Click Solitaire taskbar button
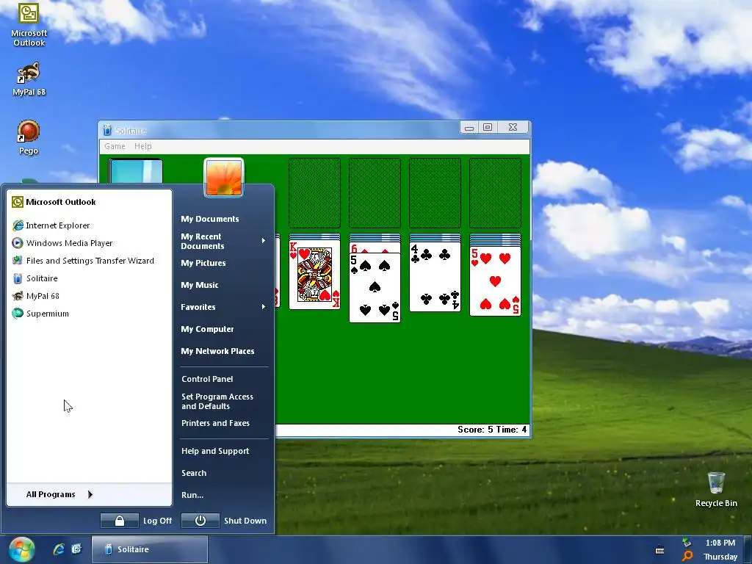The height and width of the screenshot is (564, 752). 149,549
